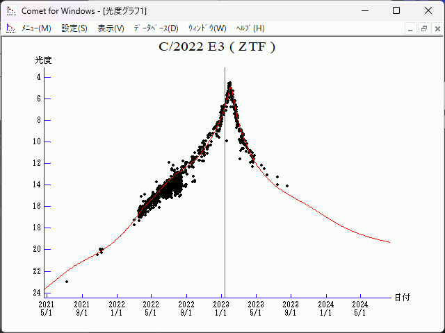Image resolution: width=445 pixels, height=333 pixels.
Task: Click the 2023 5/1 date label
Action: [x=256, y=309]
